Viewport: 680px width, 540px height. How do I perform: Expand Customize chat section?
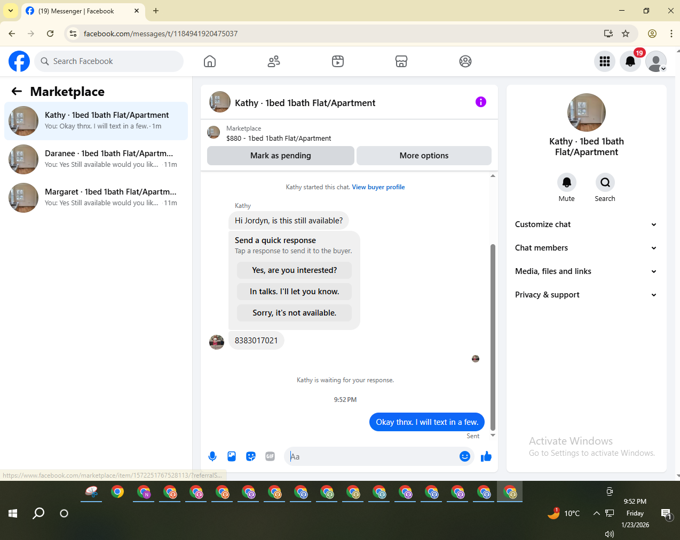[x=586, y=224]
